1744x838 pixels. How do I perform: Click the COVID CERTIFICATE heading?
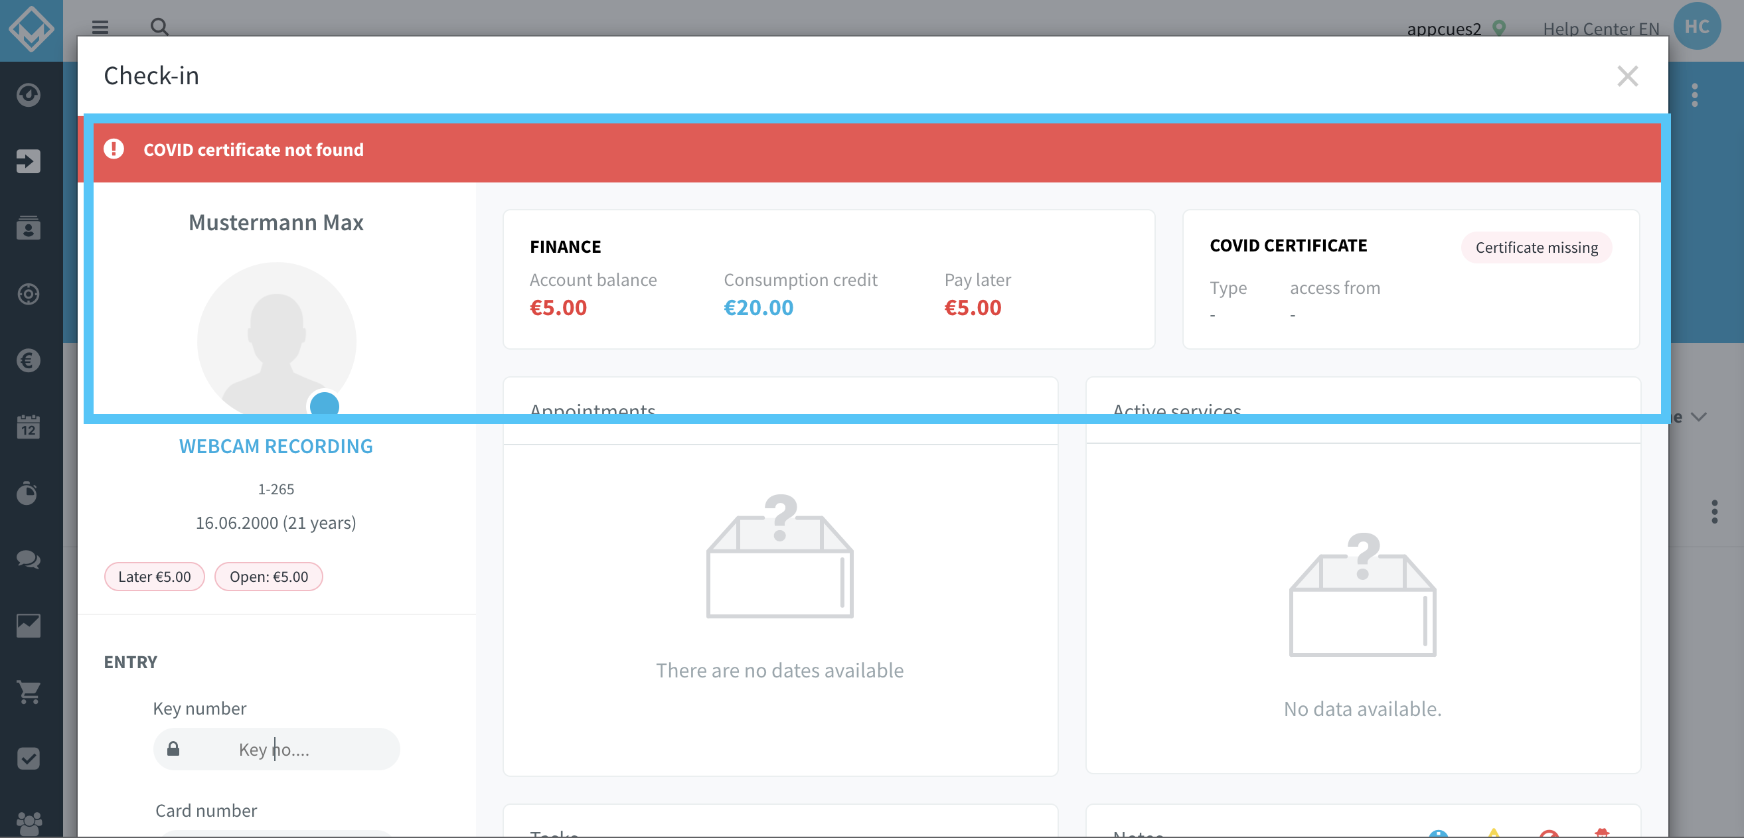tap(1289, 245)
